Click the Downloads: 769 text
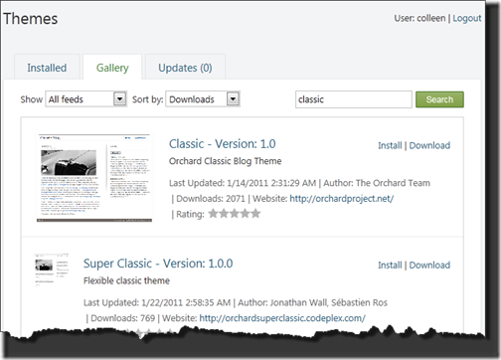Image resolution: width=501 pixels, height=360 pixels. 123,318
